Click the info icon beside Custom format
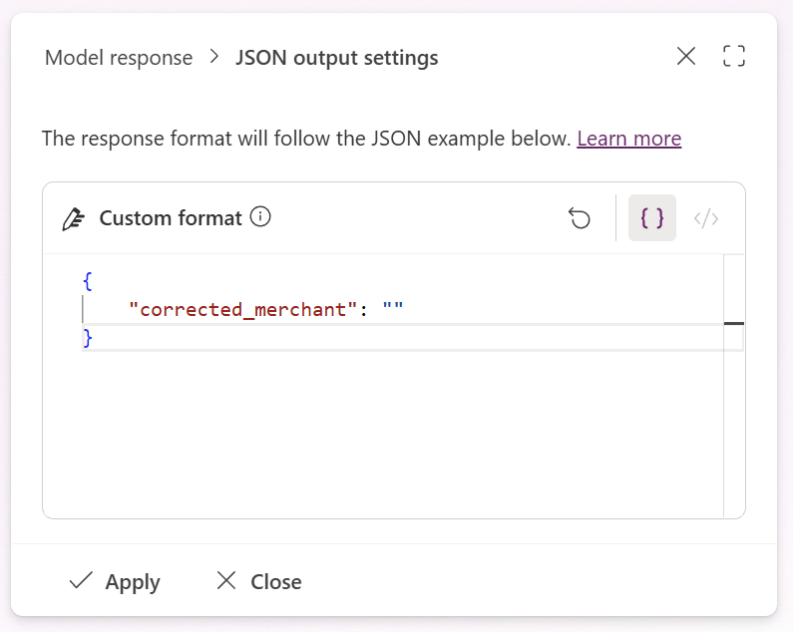This screenshot has width=793, height=632. coord(261,216)
